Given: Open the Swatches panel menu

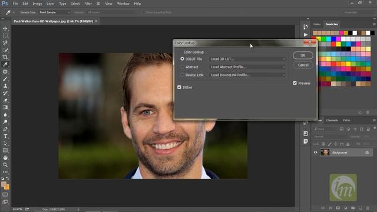Looking at the screenshot, I should pyautogui.click(x=374, y=24).
